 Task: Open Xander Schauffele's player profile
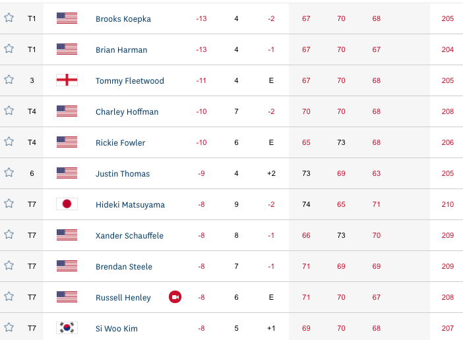[129, 236]
